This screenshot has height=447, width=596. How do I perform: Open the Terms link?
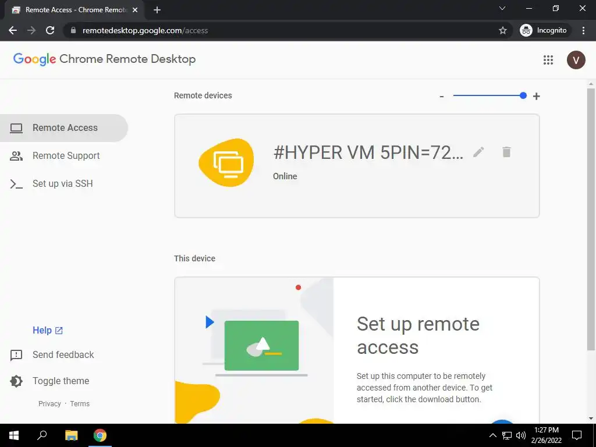80,404
